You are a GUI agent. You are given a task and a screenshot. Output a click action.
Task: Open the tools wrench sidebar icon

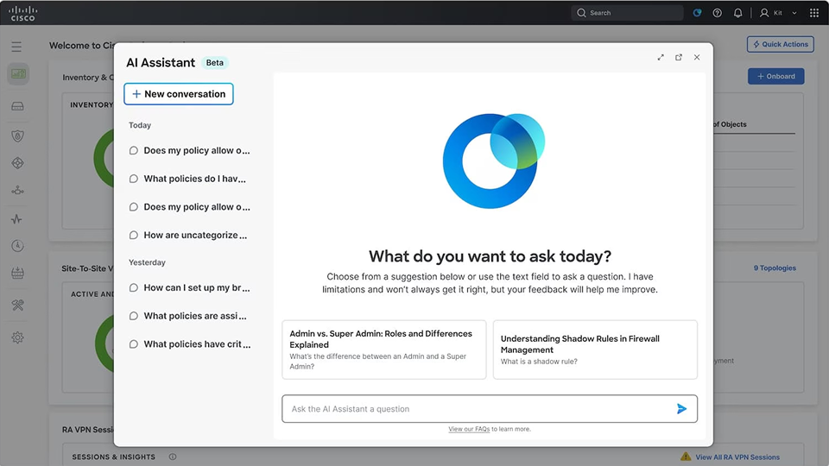pos(17,305)
